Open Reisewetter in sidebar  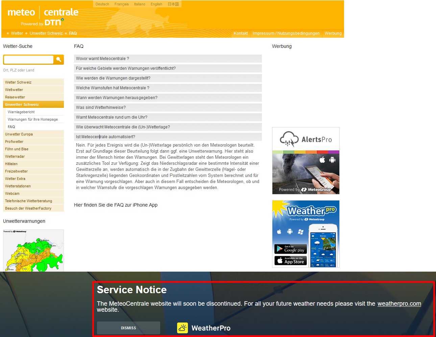(x=33, y=97)
